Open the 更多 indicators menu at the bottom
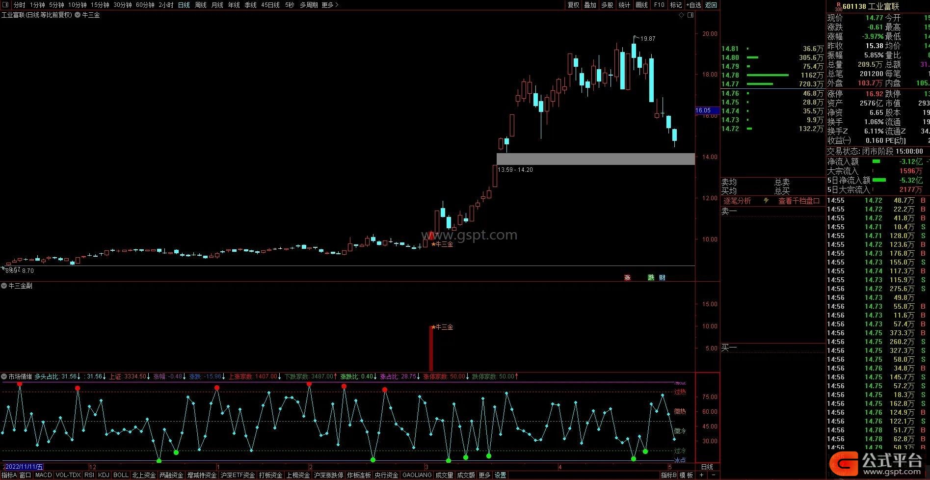Screen dimensions: 930x480 484,475
